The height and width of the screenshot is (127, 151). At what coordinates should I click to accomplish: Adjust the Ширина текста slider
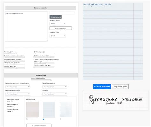click(x=15, y=68)
